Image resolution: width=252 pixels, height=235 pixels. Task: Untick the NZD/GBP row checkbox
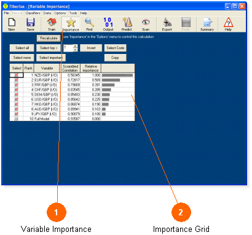pyautogui.click(x=17, y=75)
